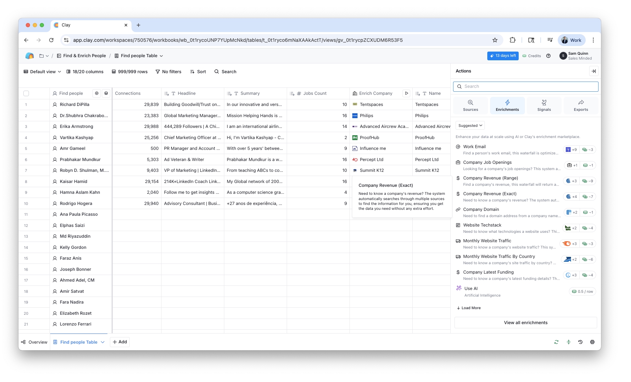This screenshot has height=382, width=631.
Task: Open the Overview tab
Action: click(34, 342)
